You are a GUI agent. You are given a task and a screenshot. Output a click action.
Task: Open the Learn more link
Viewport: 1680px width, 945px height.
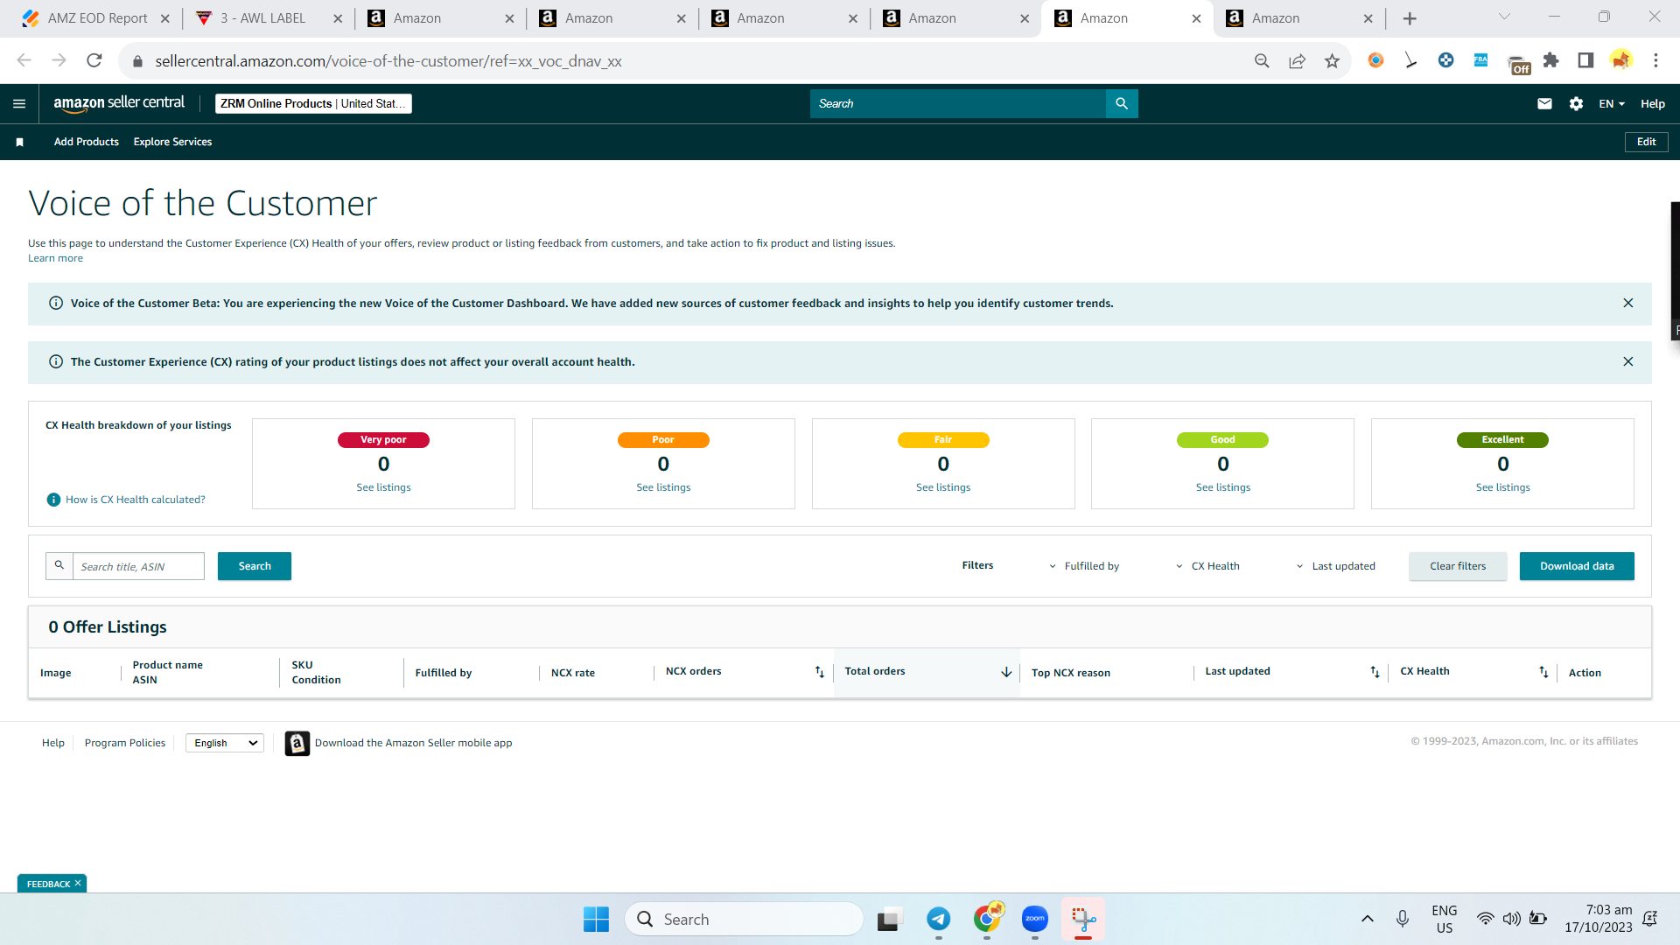(x=55, y=258)
